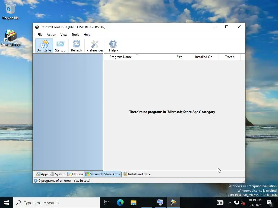The height and width of the screenshot is (208, 278).
Task: Sort by Size column header
Action: tap(179, 57)
